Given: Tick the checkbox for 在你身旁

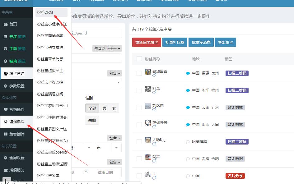Looking at the screenshot, I should (x=139, y=125).
